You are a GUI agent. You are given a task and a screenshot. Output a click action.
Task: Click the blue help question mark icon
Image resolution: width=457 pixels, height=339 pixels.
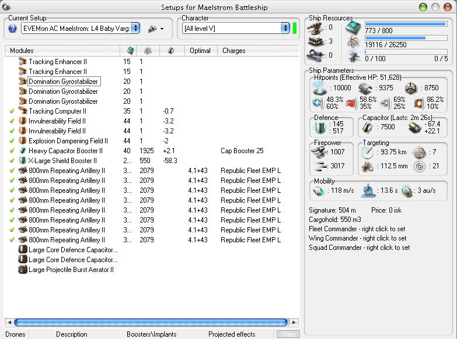pyautogui.click(x=12, y=29)
